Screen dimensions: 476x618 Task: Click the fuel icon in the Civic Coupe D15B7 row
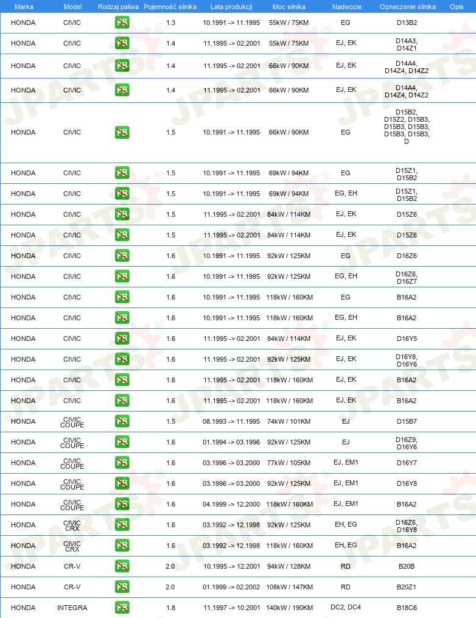click(x=122, y=421)
